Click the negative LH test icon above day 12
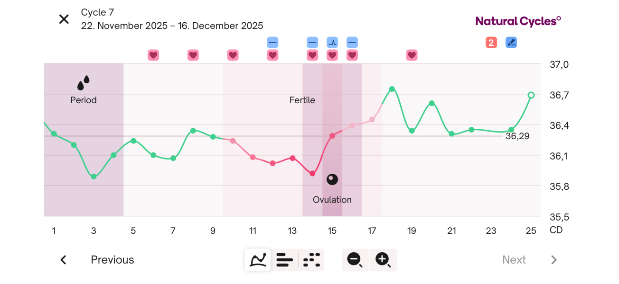Screen dimensions: 619x284 click(x=272, y=42)
